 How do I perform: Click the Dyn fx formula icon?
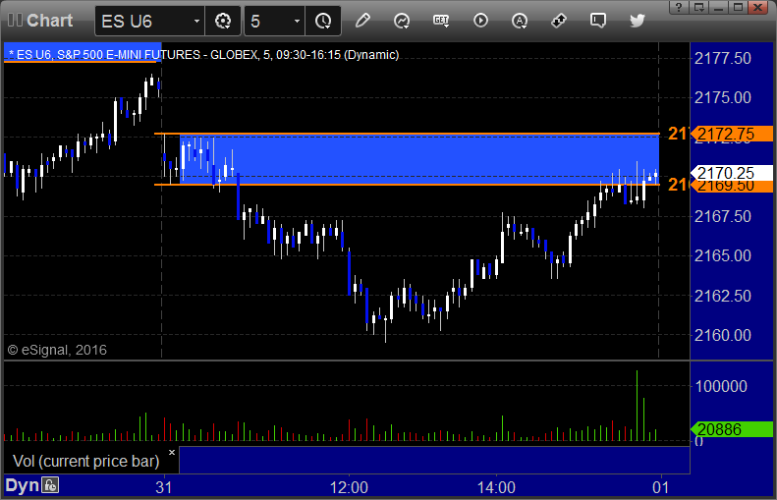coord(50,484)
